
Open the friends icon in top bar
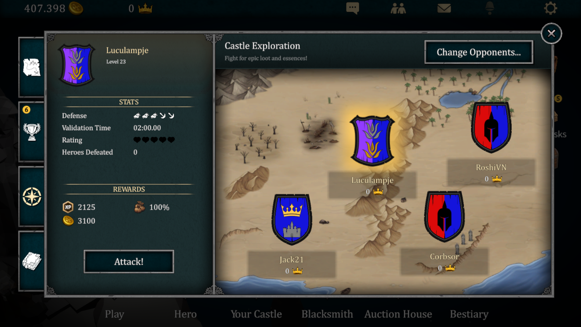398,8
